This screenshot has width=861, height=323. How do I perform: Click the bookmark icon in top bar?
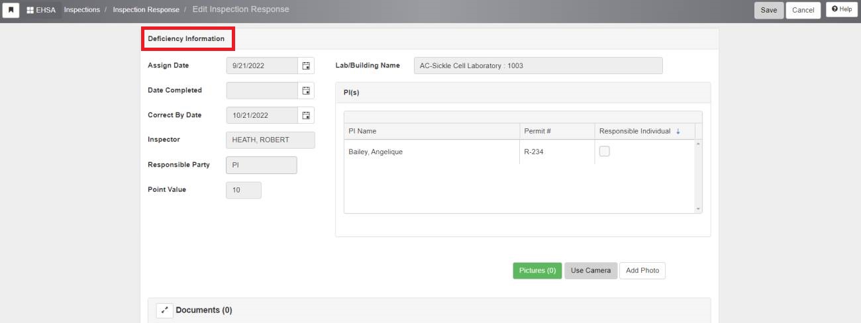point(11,10)
